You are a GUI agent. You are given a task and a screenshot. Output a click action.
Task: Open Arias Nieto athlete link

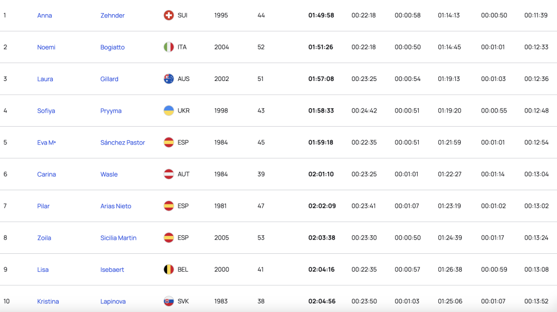[116, 206]
